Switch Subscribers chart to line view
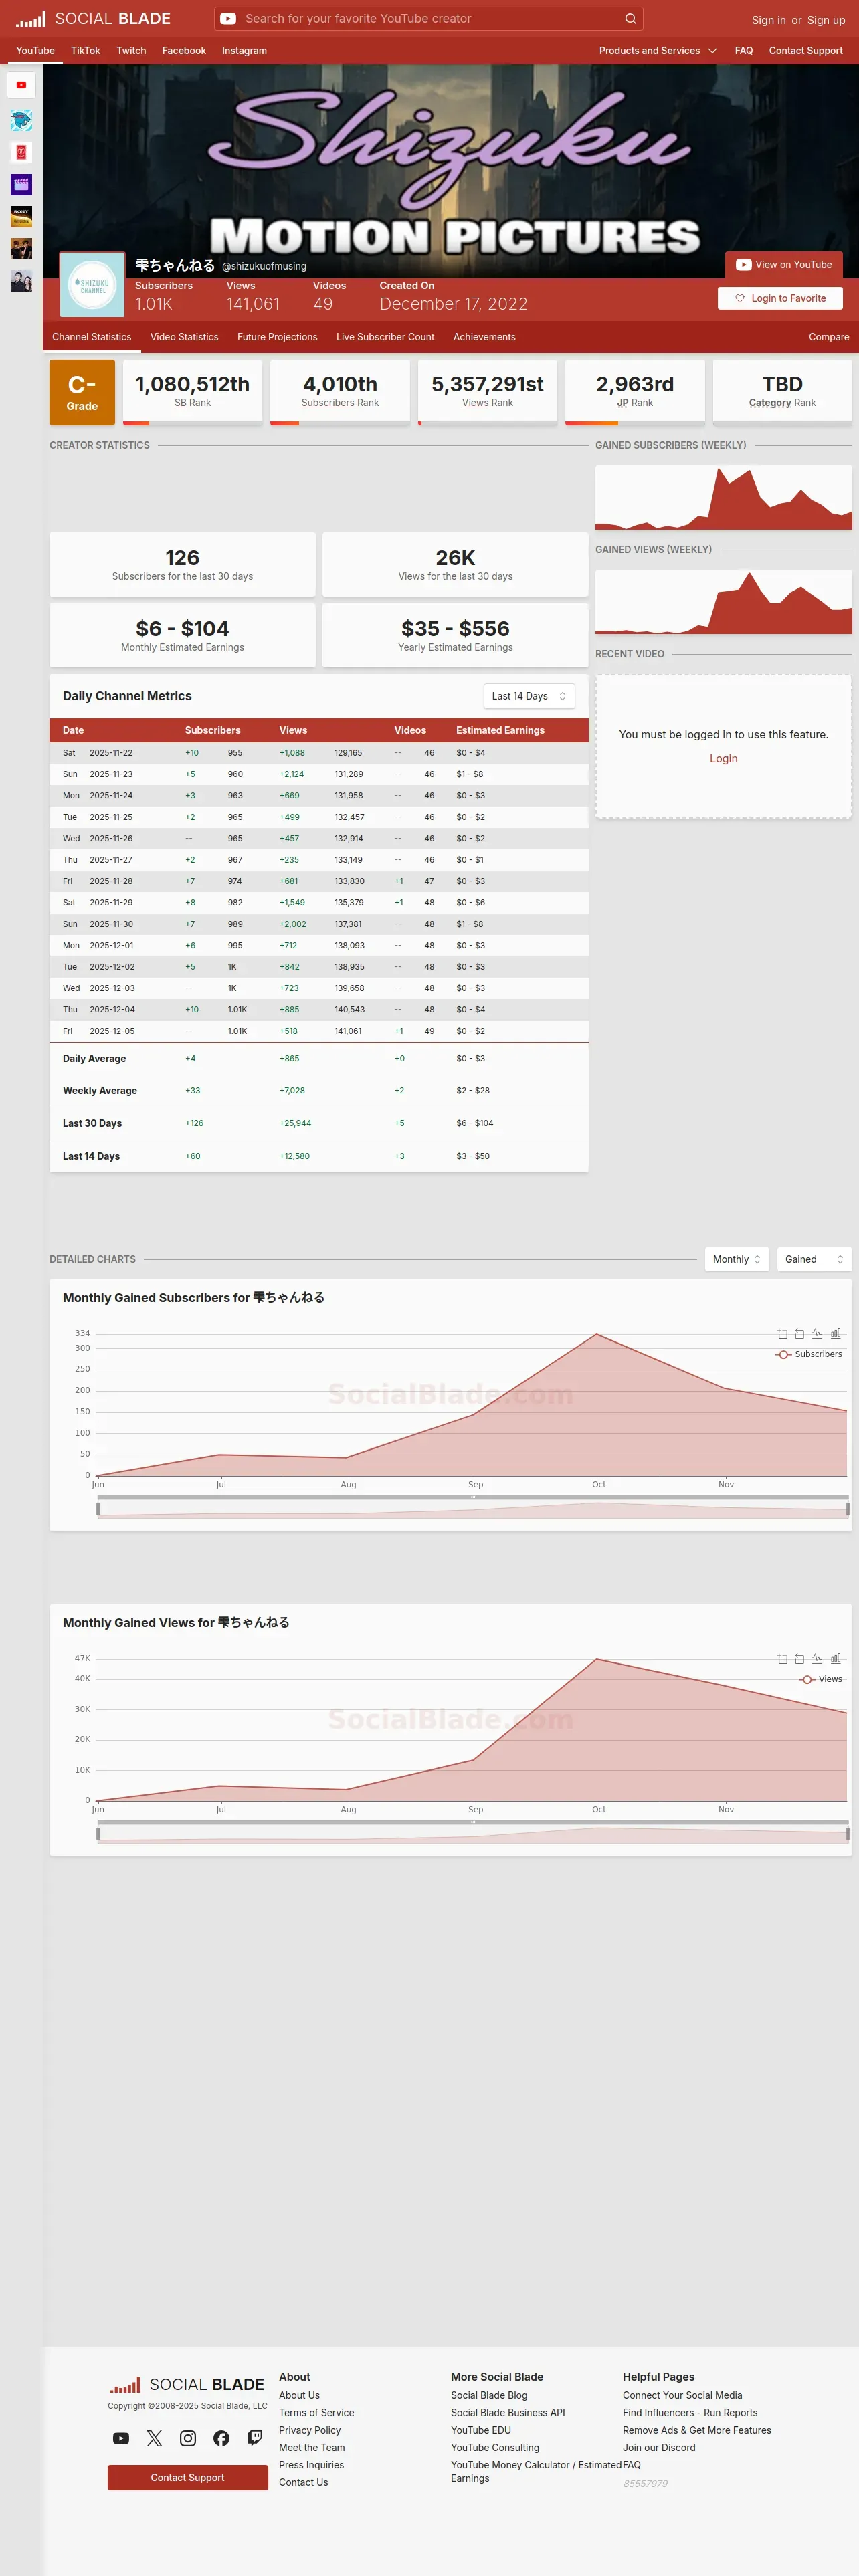859x2576 pixels. (817, 1334)
